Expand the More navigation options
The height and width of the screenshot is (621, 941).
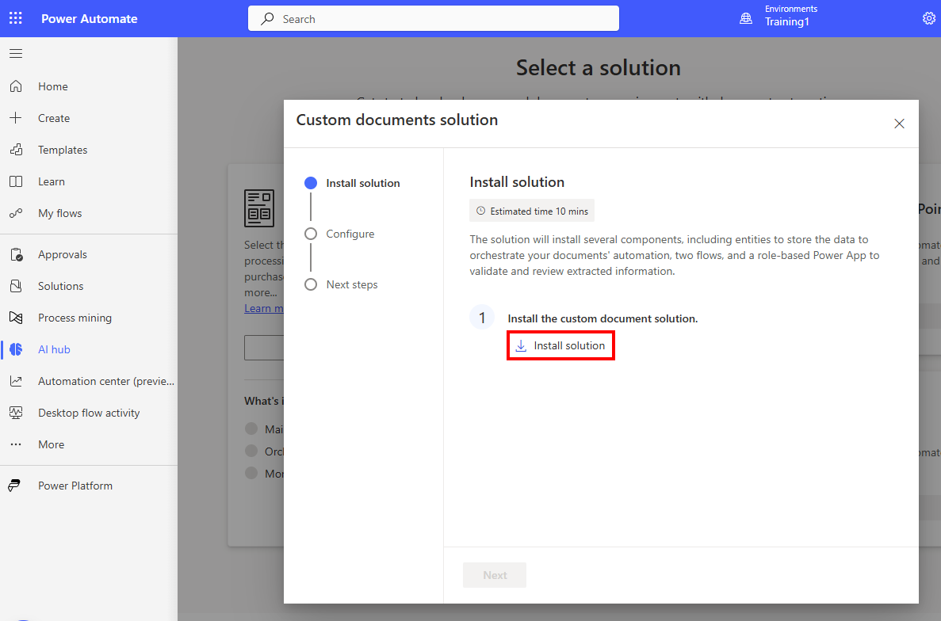coord(51,444)
